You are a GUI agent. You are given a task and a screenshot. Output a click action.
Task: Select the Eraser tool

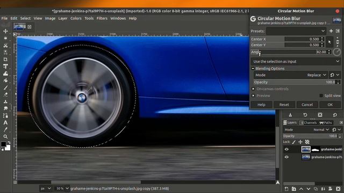(5, 94)
